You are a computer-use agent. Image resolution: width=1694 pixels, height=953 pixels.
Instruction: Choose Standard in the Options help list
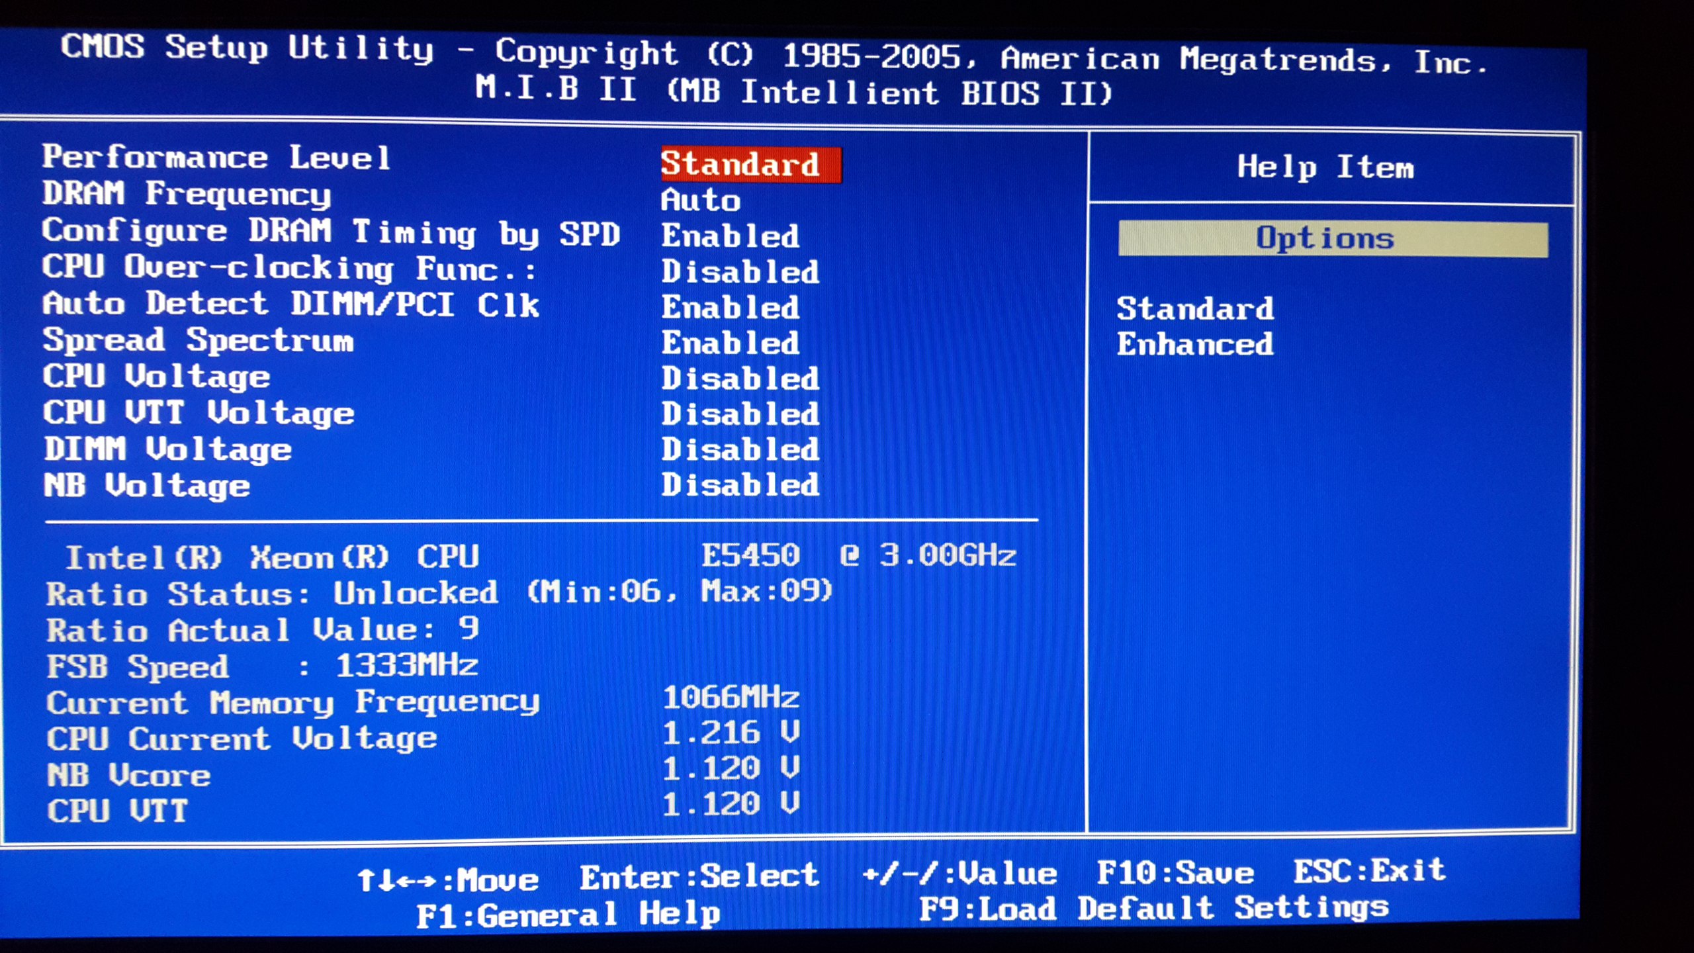(x=1195, y=309)
